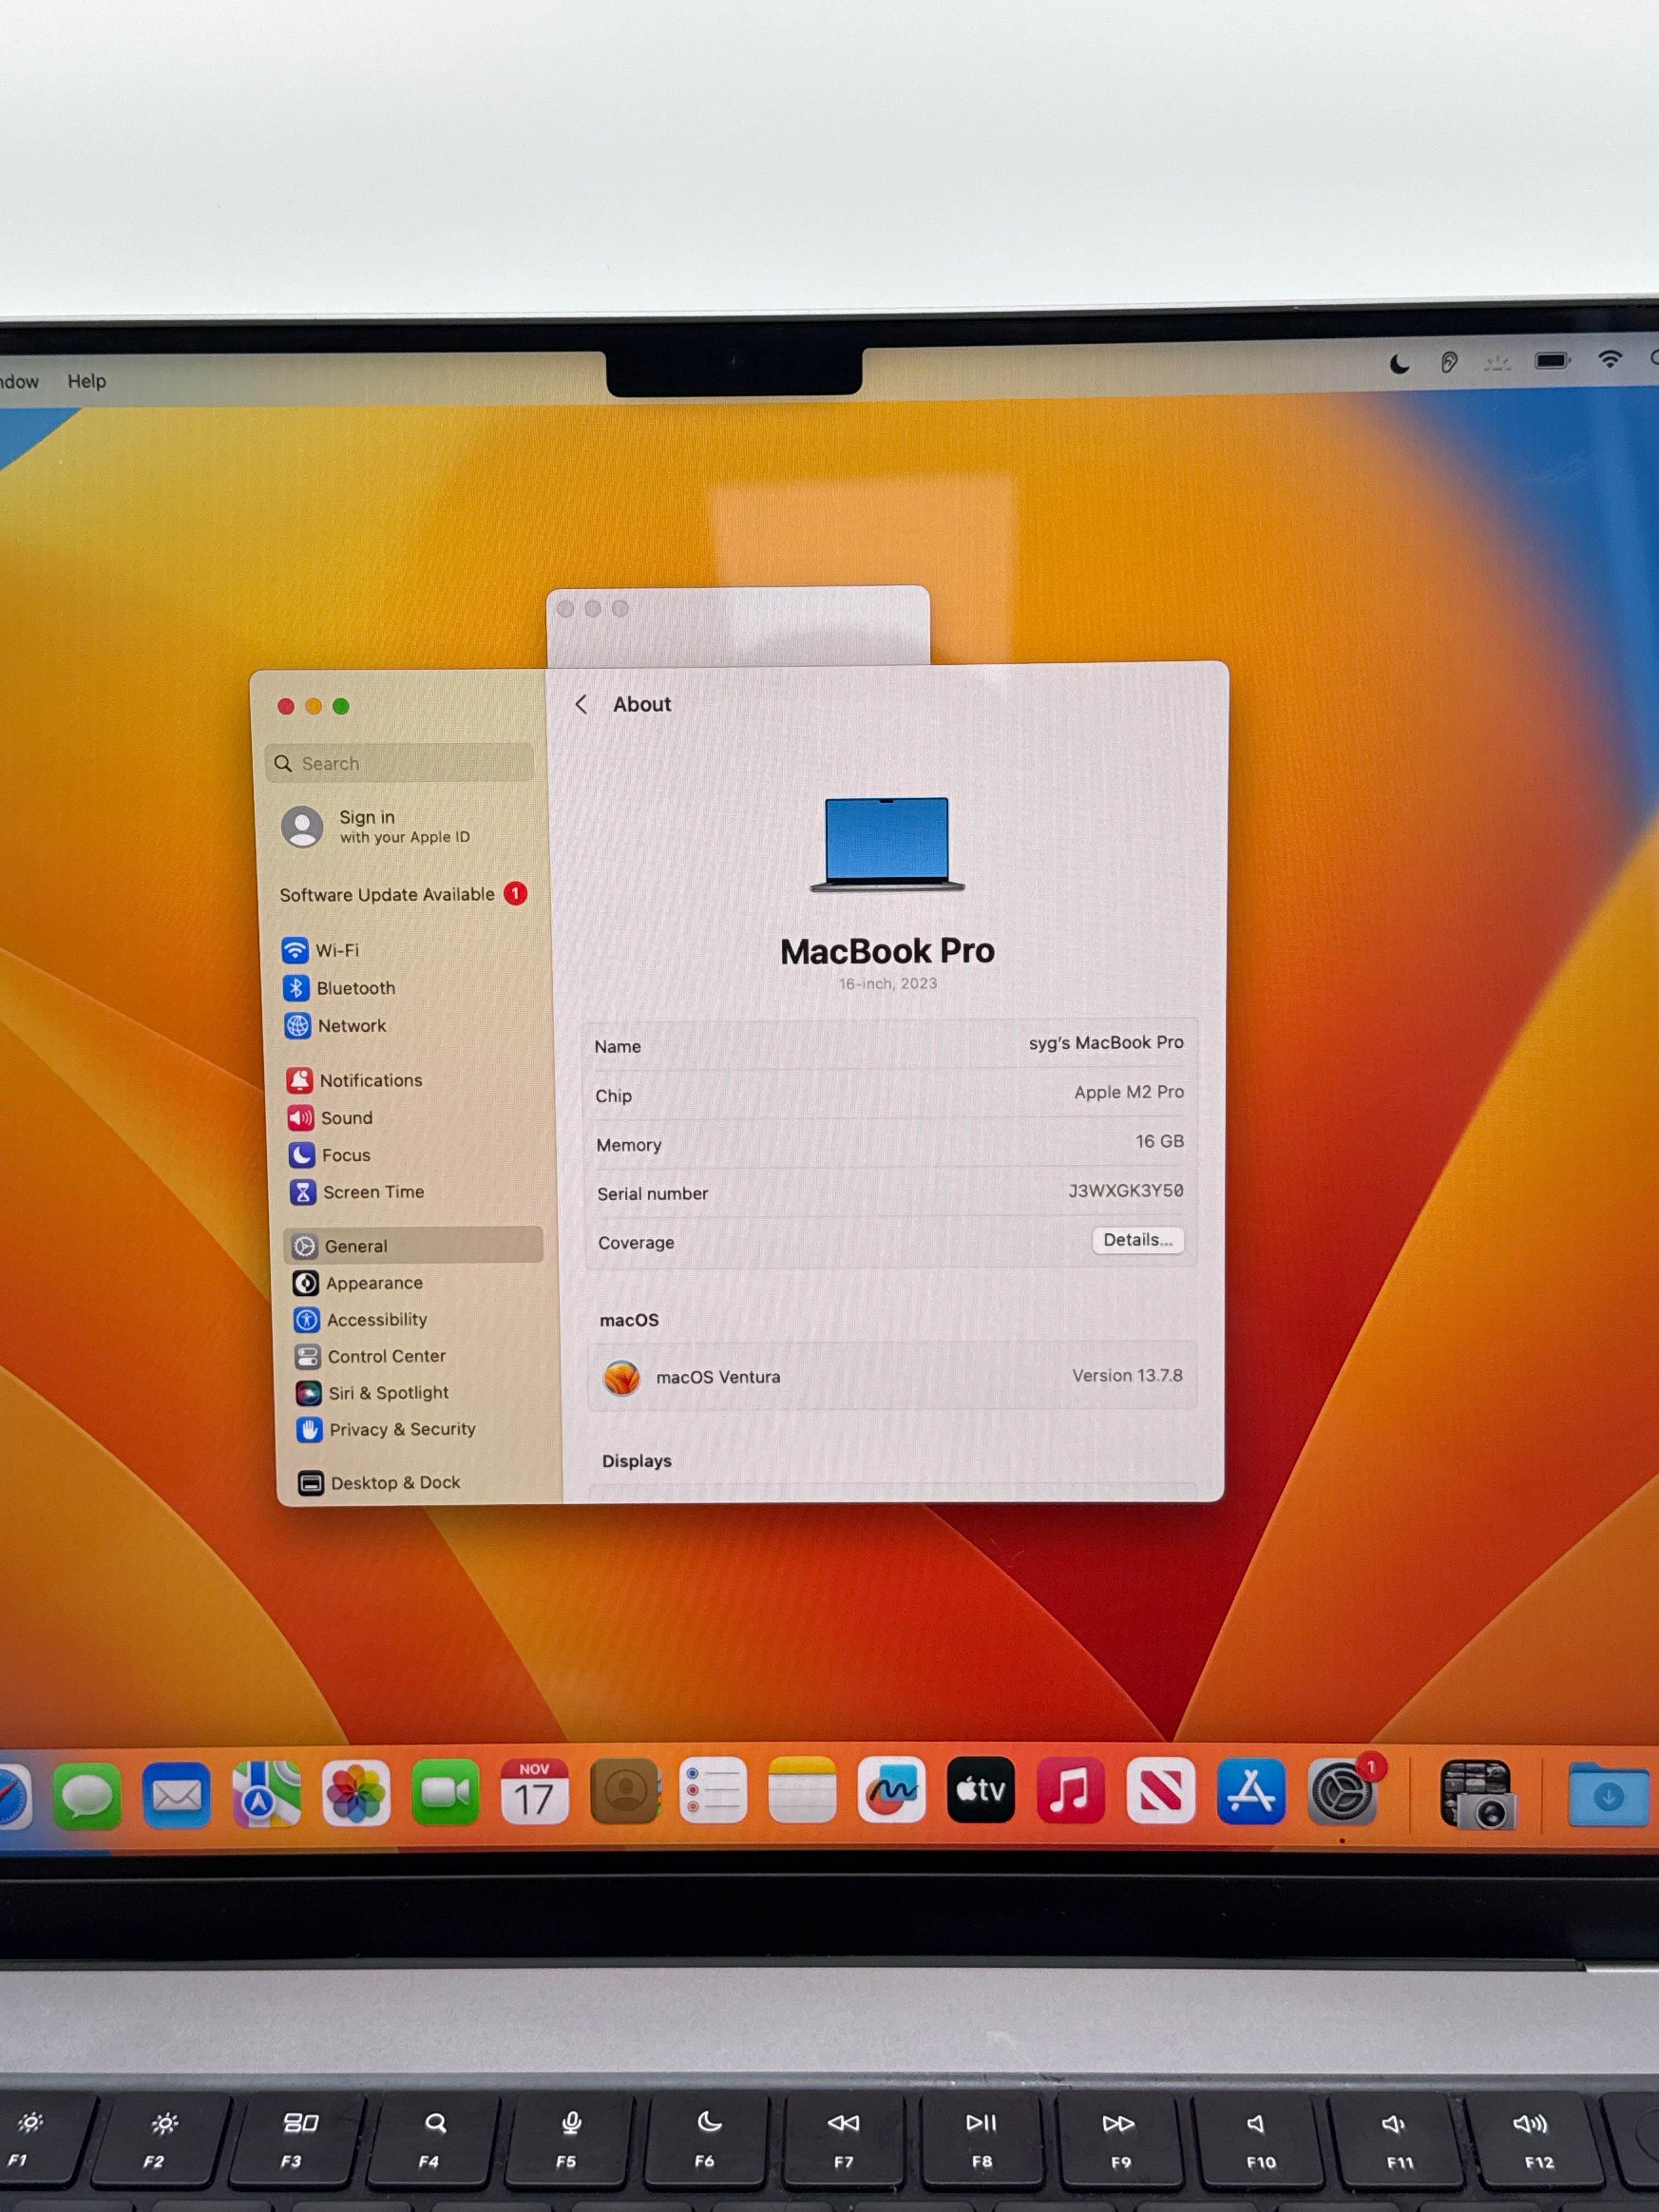Click the MacBook Pro laptop image
Image resolution: width=1659 pixels, height=2212 pixels.
click(x=887, y=844)
